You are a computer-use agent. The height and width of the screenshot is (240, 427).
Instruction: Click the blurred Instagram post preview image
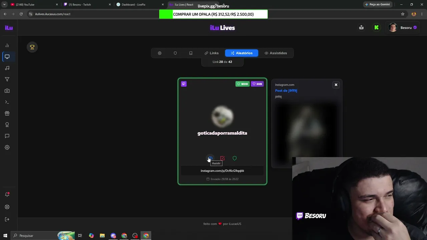click(x=306, y=133)
